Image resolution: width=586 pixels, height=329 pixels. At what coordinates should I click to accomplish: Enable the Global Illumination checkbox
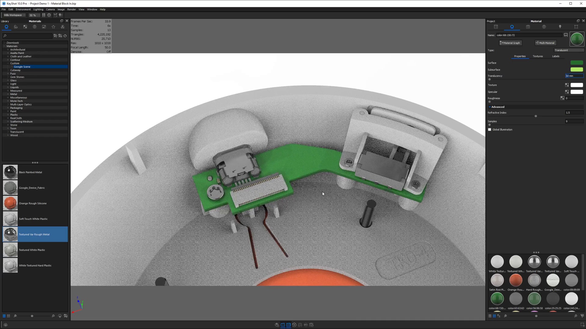(490, 129)
